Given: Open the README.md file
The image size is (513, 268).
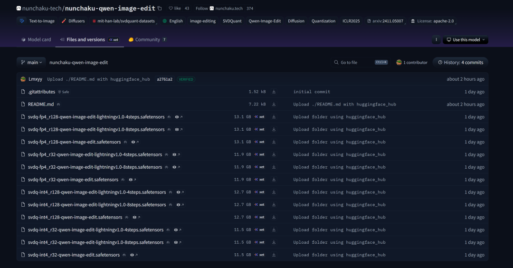Looking at the screenshot, I should [41, 104].
